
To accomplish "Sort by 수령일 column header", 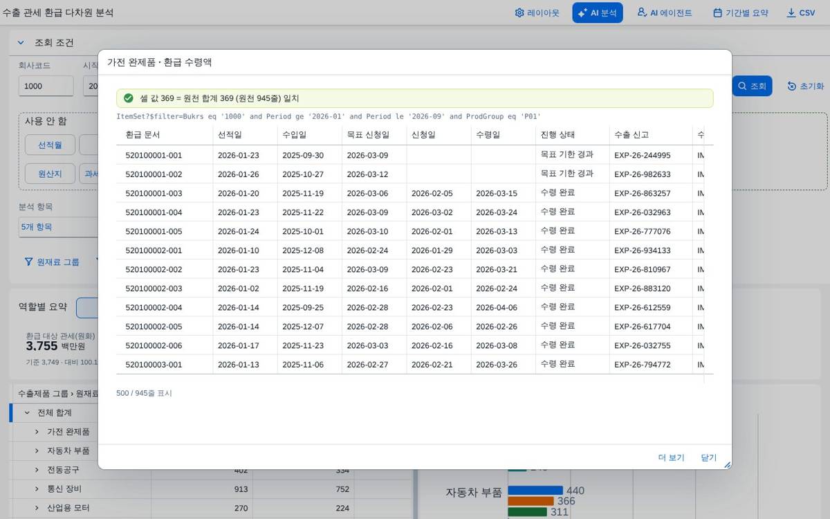I will pos(504,135).
